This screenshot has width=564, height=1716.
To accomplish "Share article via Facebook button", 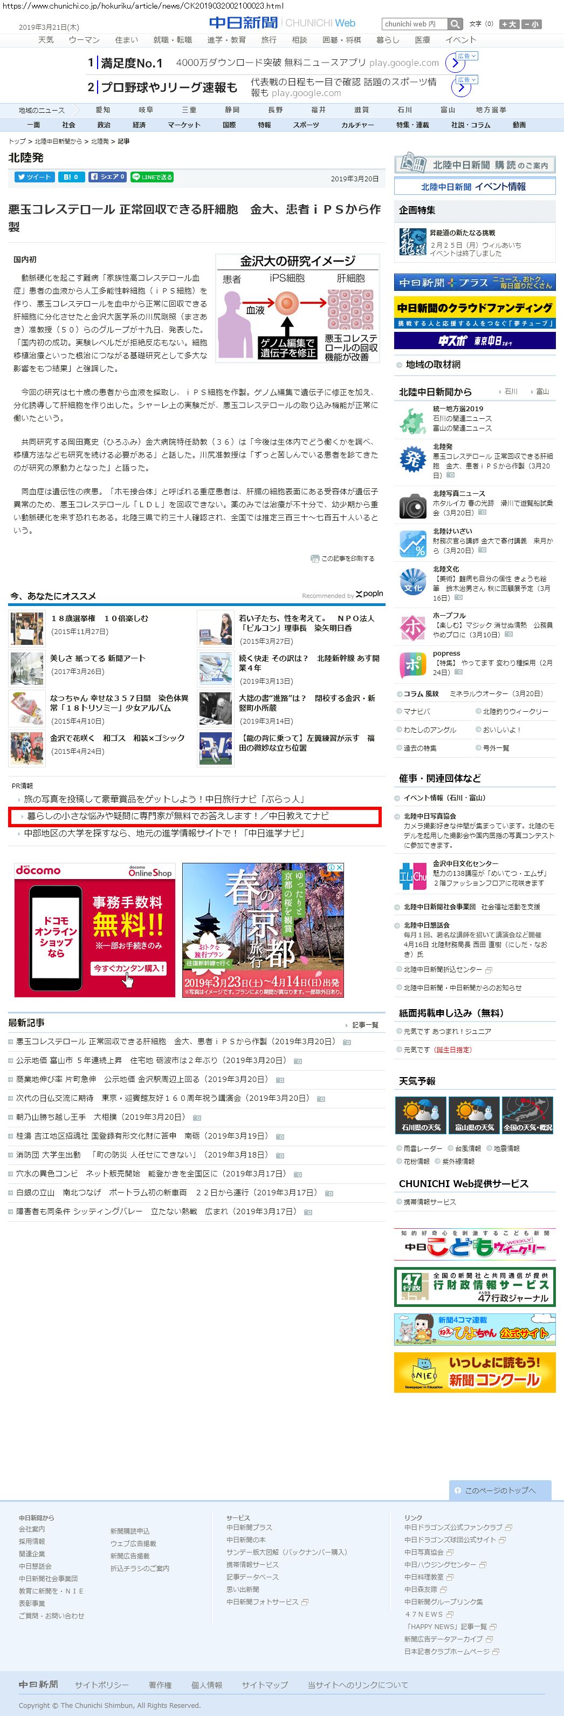I will click(107, 177).
